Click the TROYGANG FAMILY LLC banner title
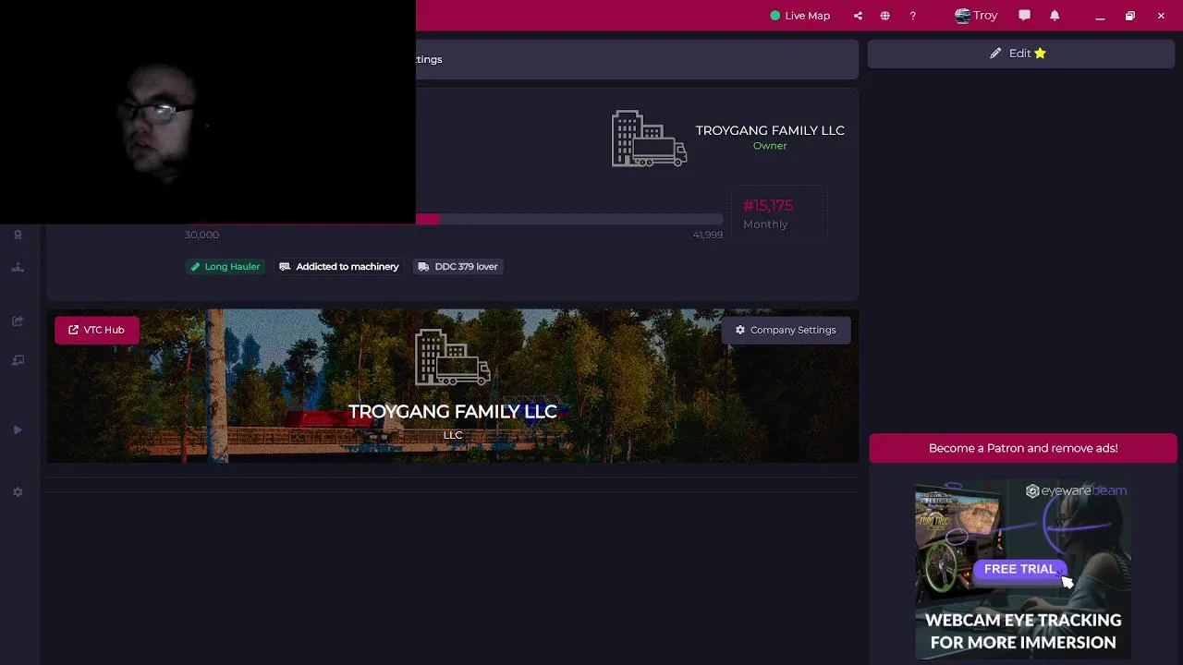The height and width of the screenshot is (665, 1183). [453, 412]
